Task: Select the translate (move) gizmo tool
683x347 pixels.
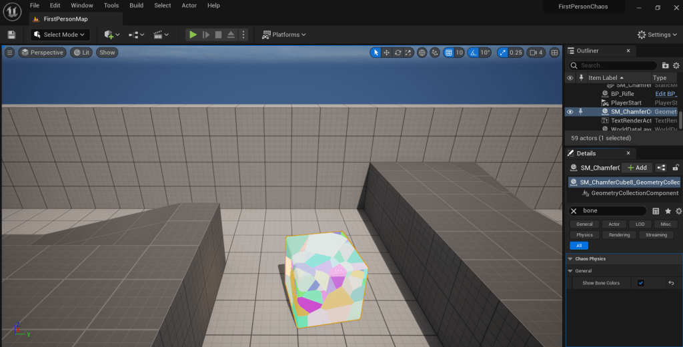Action: [x=387, y=53]
